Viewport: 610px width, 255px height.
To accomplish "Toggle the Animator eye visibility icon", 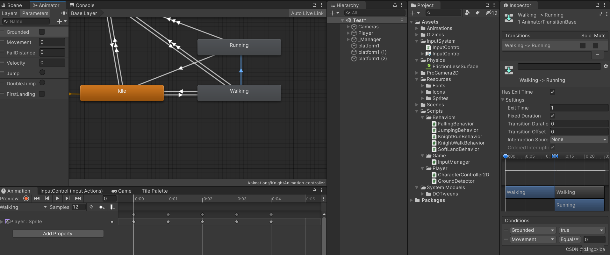I will point(64,13).
